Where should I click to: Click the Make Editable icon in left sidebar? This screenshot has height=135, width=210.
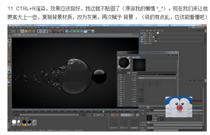tap(9, 36)
